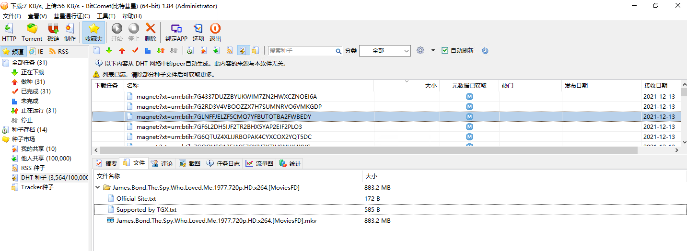
Task: Switch to the 任务日志 tab
Action: coord(223,163)
